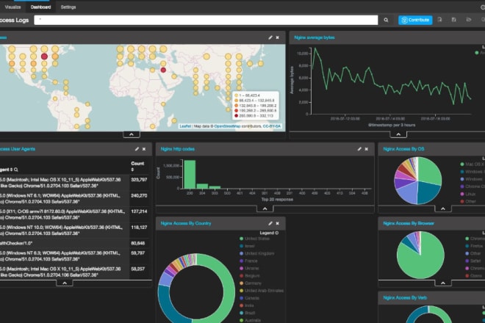Select France in the country legend

pos(251,261)
